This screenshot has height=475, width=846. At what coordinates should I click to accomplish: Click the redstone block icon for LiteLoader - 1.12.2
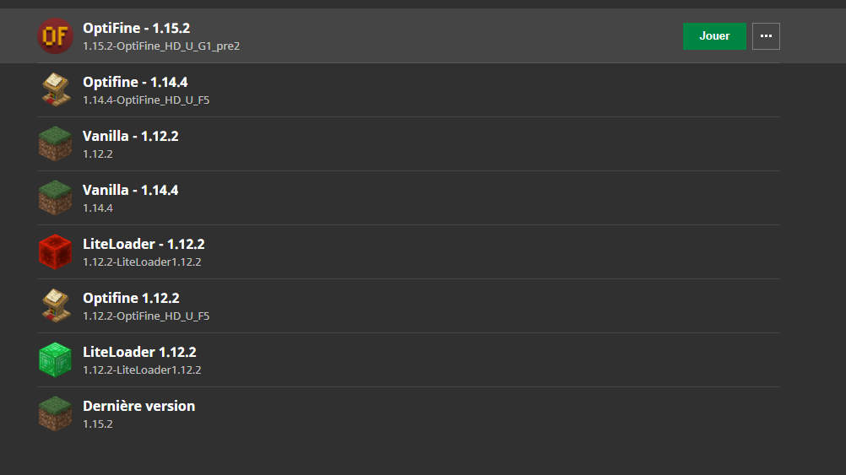pyautogui.click(x=55, y=251)
